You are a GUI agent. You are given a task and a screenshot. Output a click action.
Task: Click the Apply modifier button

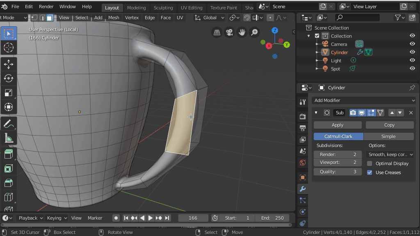(x=337, y=125)
